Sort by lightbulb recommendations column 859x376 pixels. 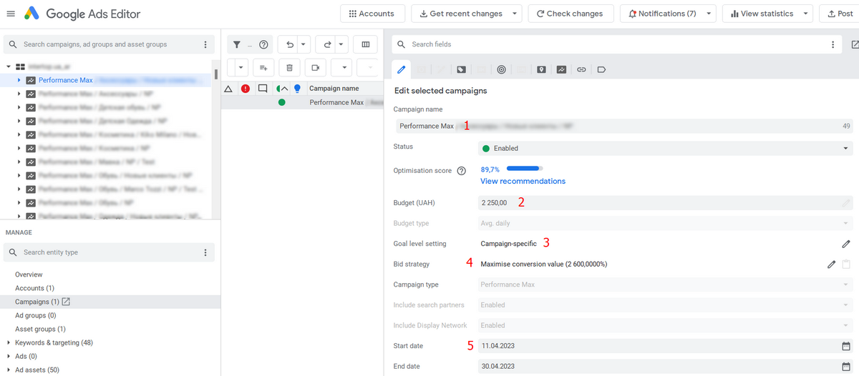pyautogui.click(x=297, y=89)
